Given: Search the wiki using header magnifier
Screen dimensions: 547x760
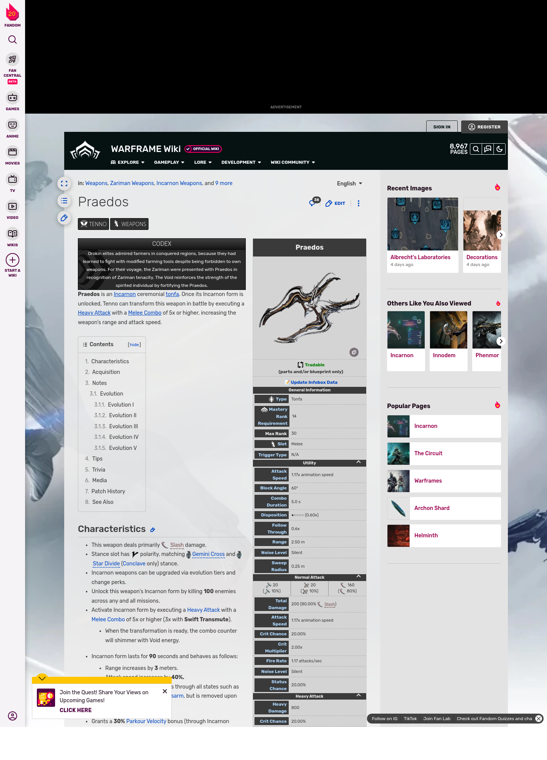Looking at the screenshot, I should tap(476, 149).
